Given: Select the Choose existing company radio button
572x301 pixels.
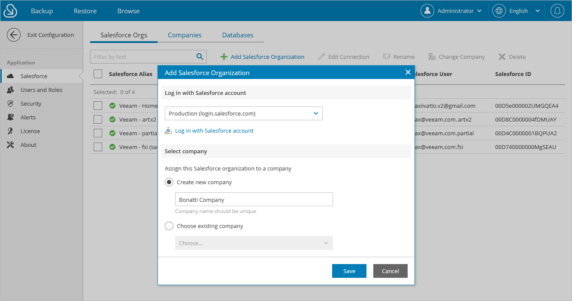Looking at the screenshot, I should click(x=169, y=226).
